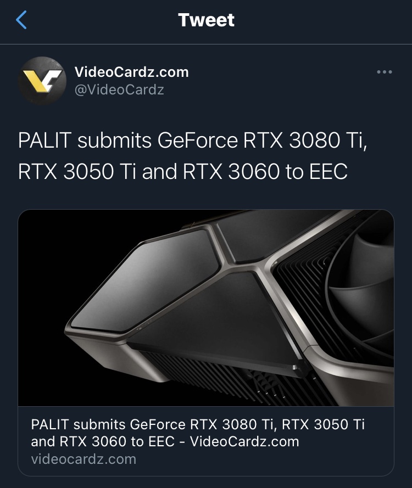The width and height of the screenshot is (412, 488).
Task: Open the VideoCardz profile avatar
Action: tap(42, 80)
